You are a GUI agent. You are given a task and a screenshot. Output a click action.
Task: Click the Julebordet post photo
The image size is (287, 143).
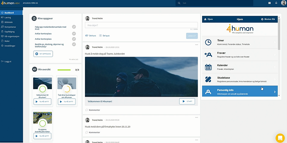(x=141, y=77)
